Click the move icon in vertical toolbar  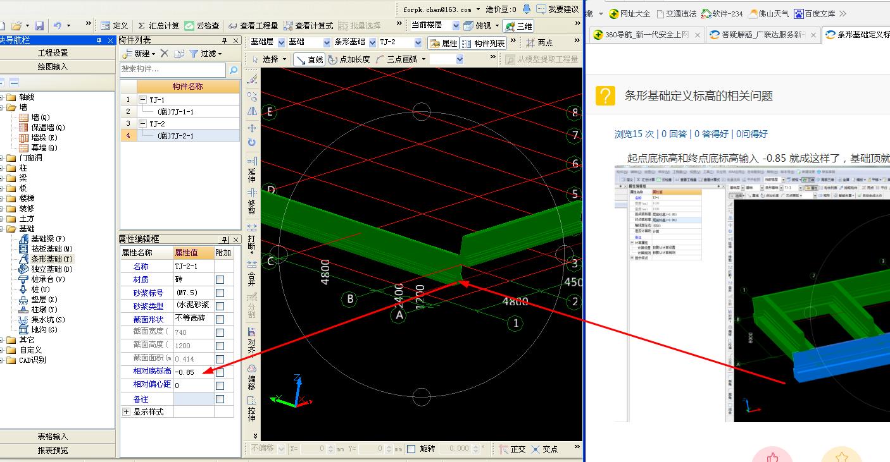coord(251,128)
